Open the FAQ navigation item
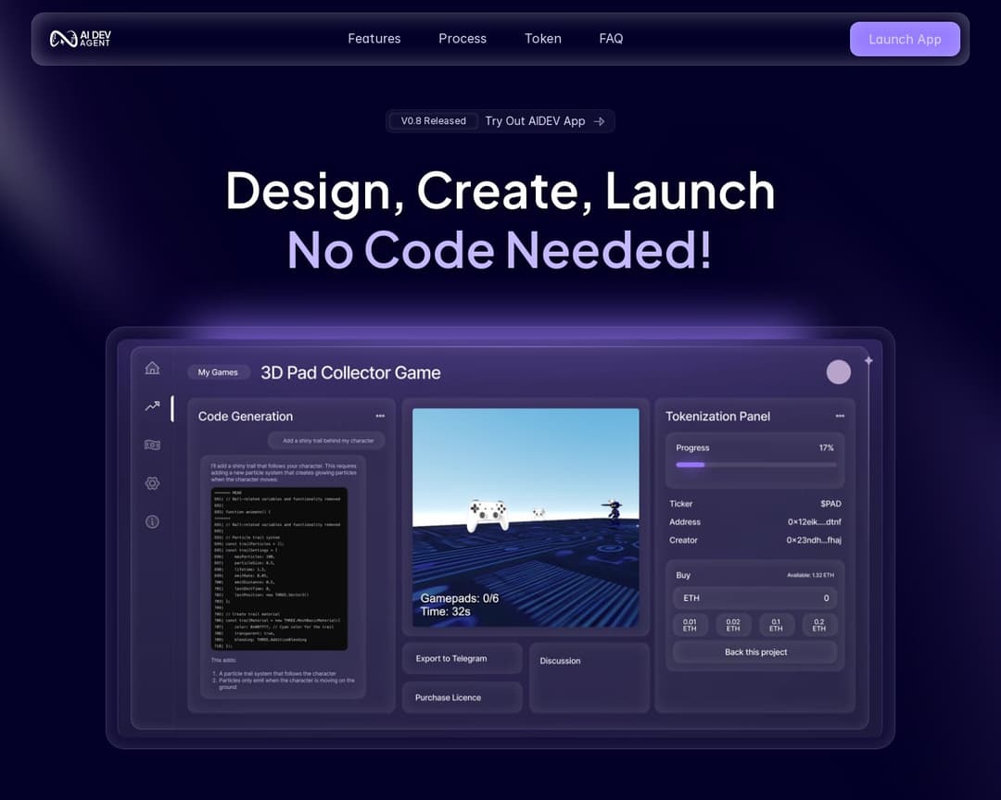 (x=611, y=39)
